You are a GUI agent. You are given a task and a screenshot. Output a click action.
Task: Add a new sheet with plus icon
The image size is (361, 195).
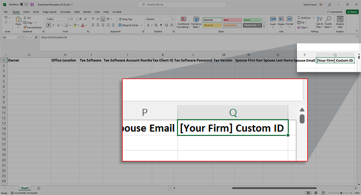click(x=39, y=188)
